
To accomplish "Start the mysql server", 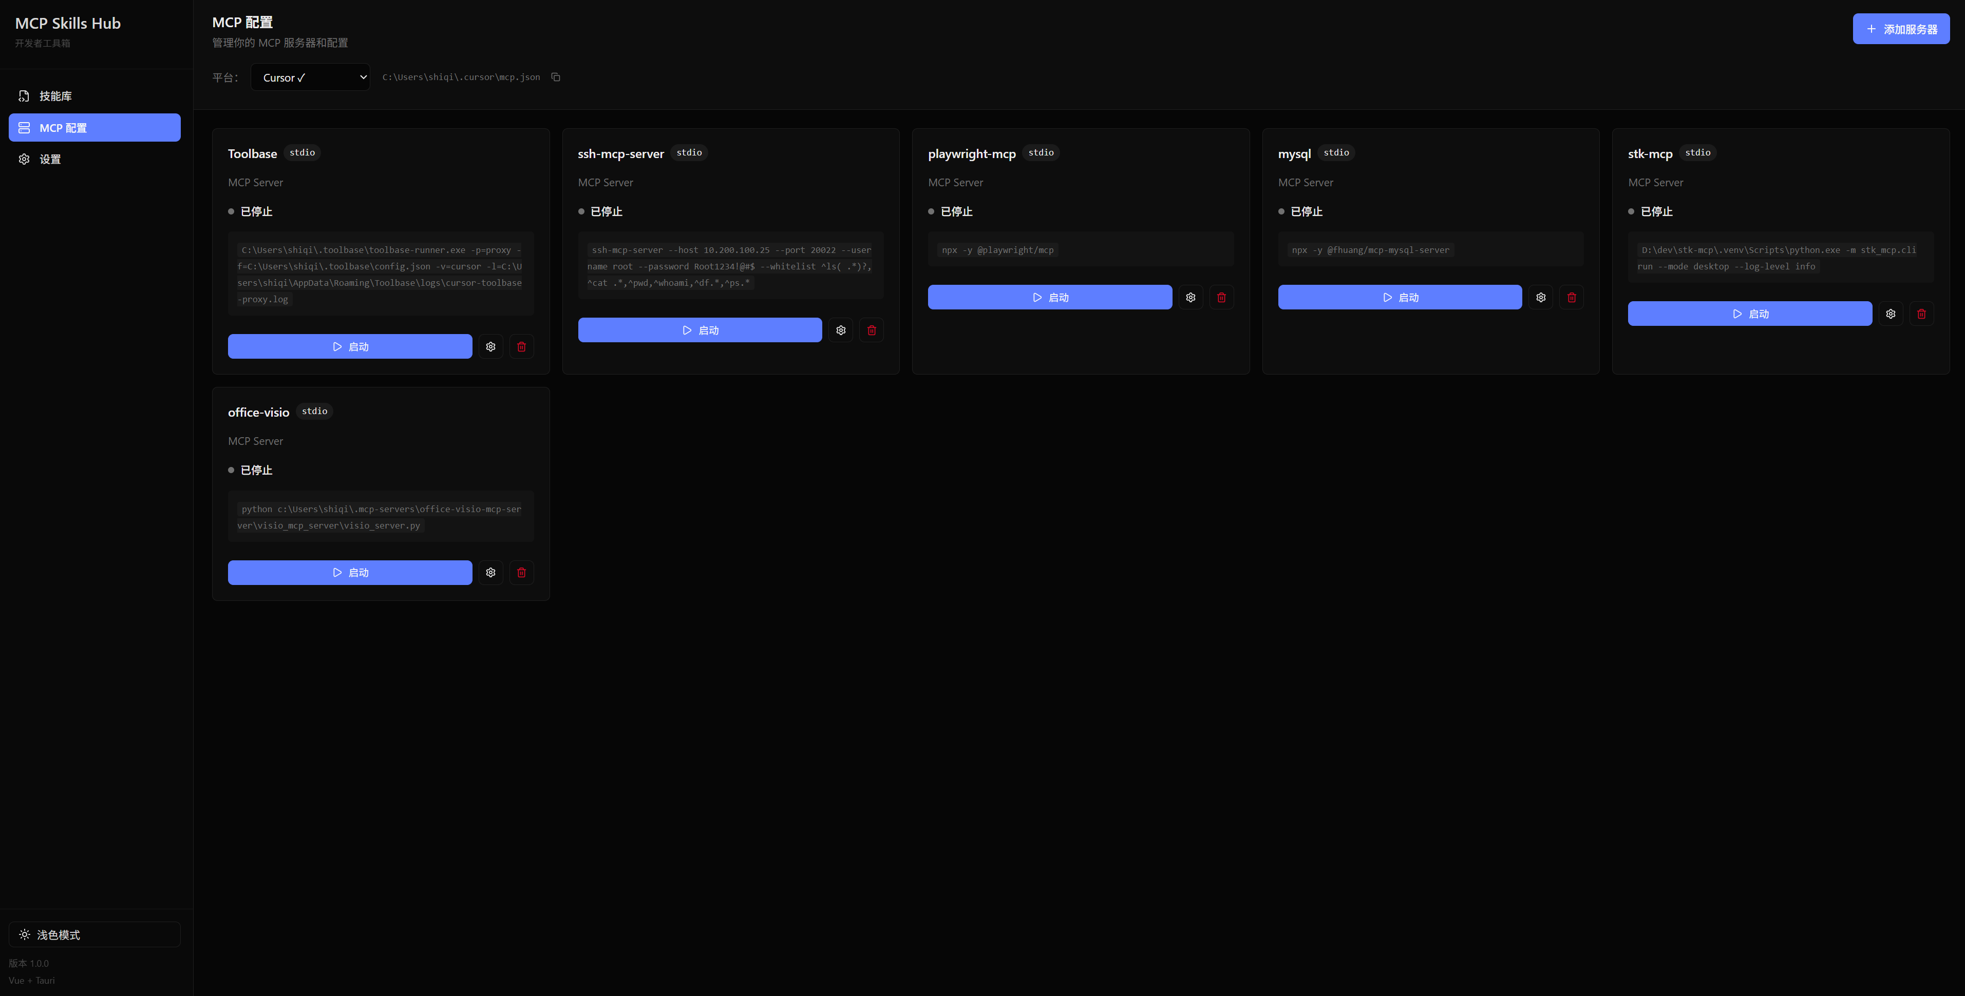I will pos(1400,297).
